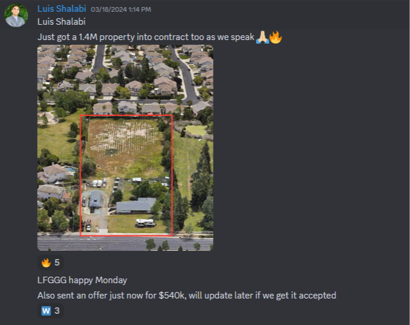This screenshot has height=325, width=410.
Task: Click the 03/18/2024 1:14 PM timestamp
Action: (x=121, y=9)
